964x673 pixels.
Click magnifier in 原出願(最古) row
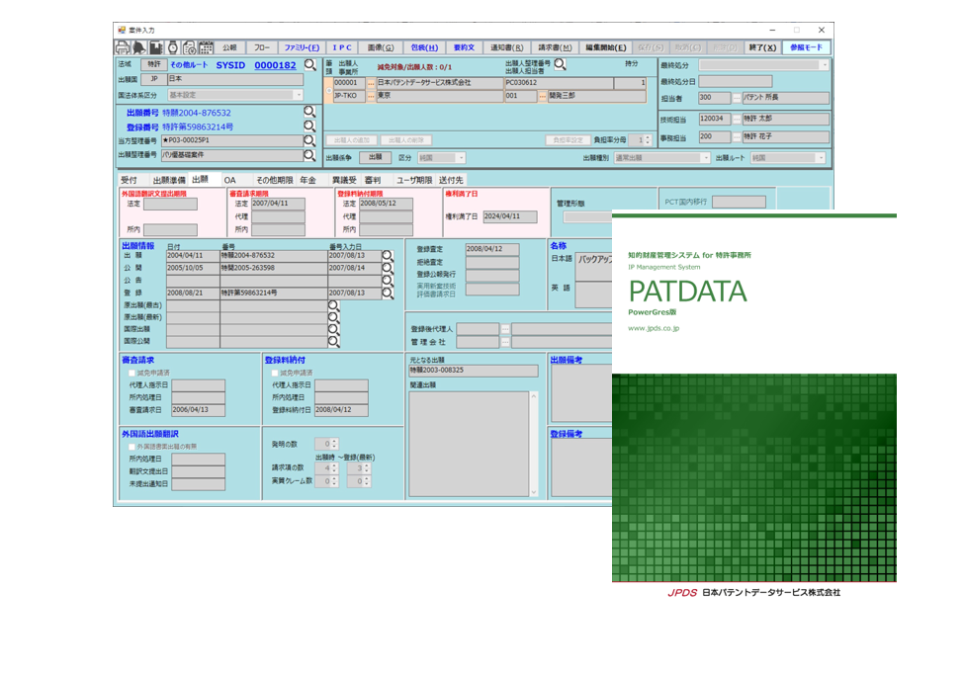(x=334, y=305)
